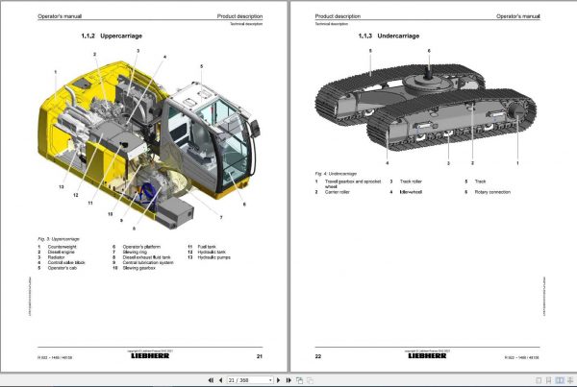Click the 'Diesel engine' legend entry
This screenshot has height=387, width=577.
coord(62,253)
